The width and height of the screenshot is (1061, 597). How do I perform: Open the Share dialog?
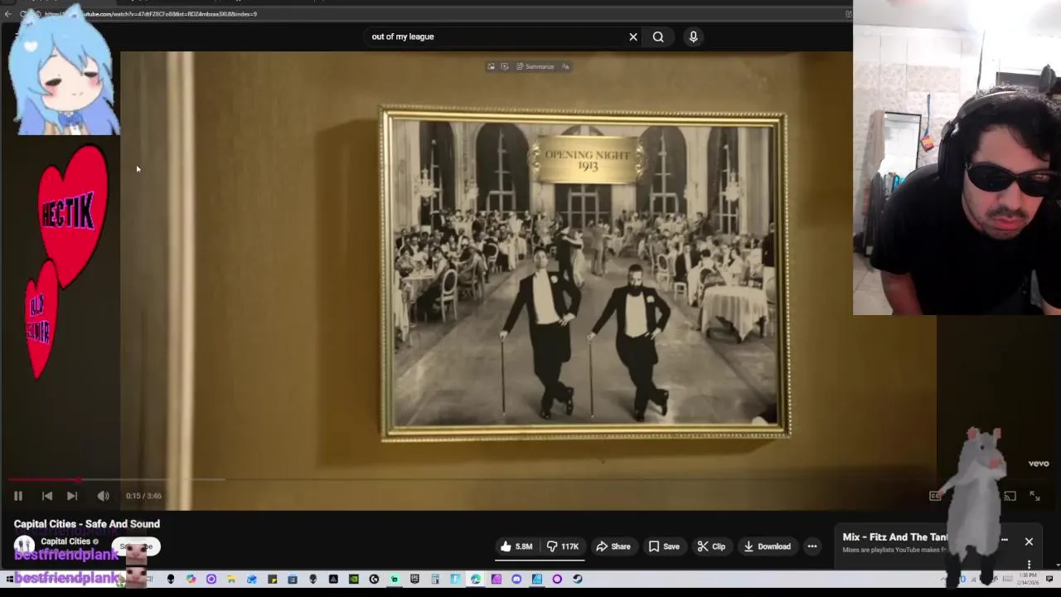[x=613, y=546]
